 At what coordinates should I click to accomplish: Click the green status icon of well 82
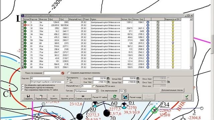pos(25,67)
